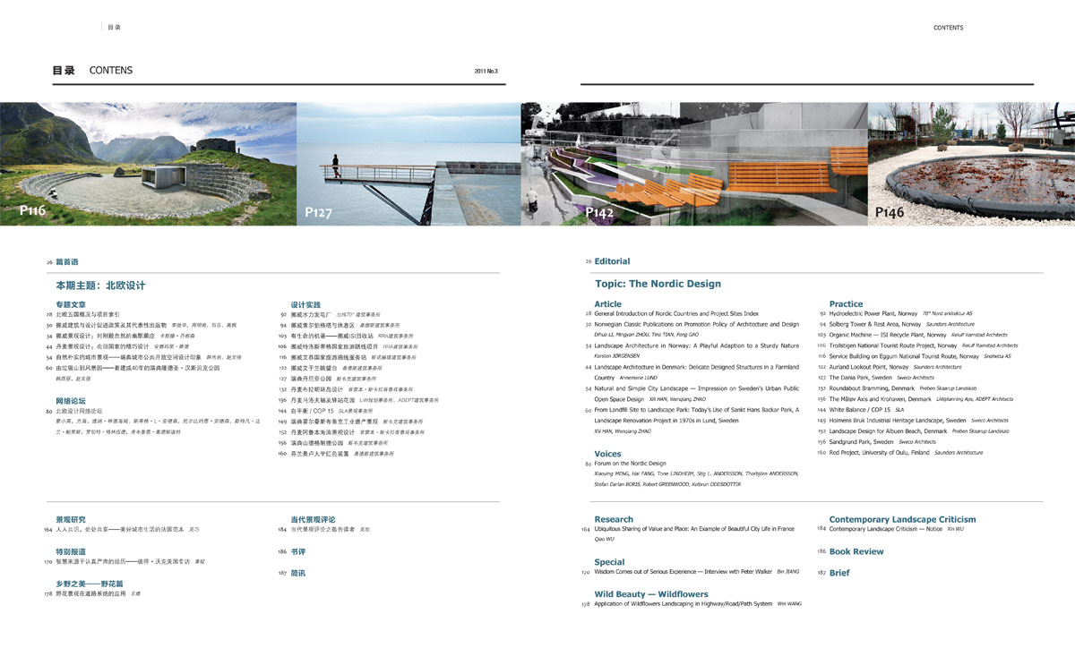Select 'Norwegian Classic Publications on Promotion Policy' entry

pos(696,325)
